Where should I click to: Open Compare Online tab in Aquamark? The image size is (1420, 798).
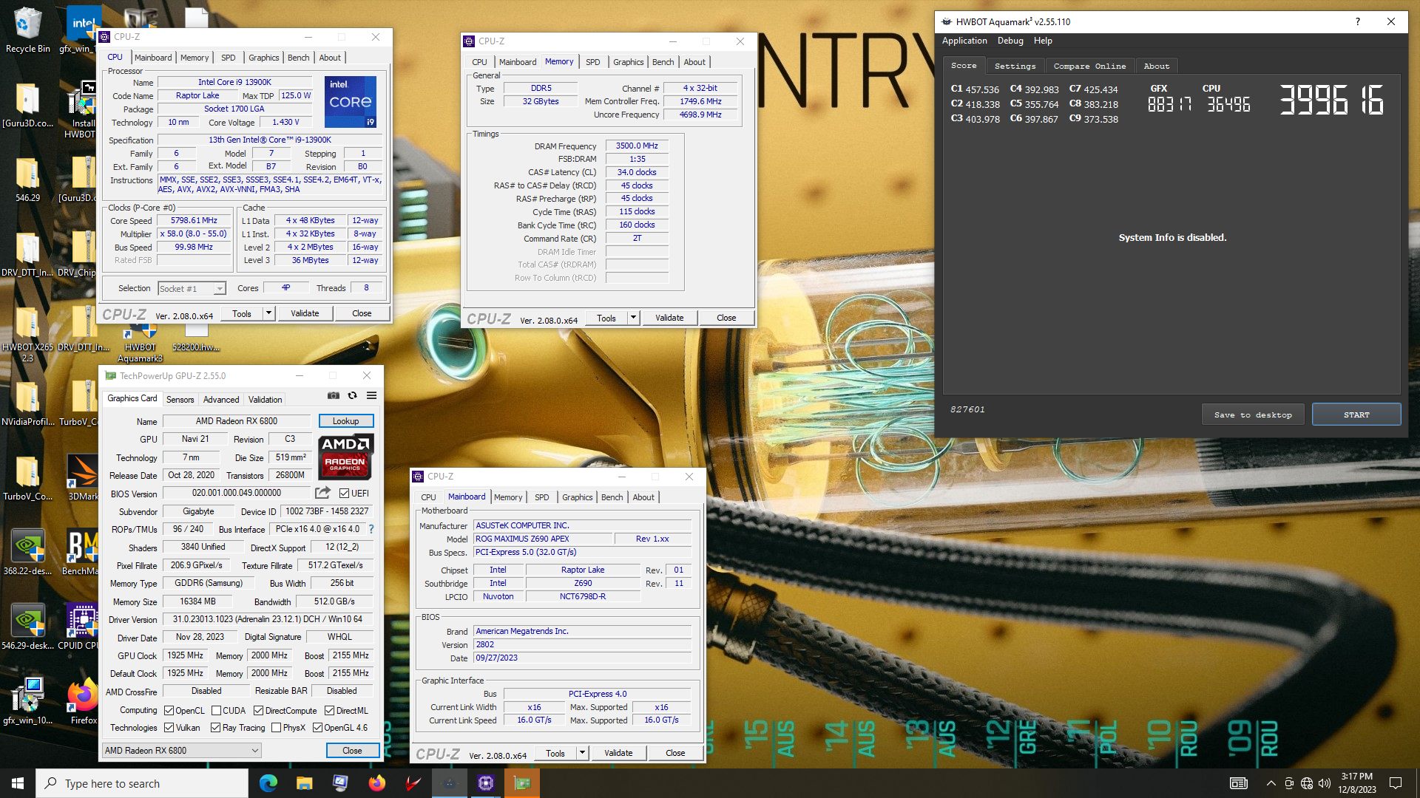pyautogui.click(x=1089, y=66)
